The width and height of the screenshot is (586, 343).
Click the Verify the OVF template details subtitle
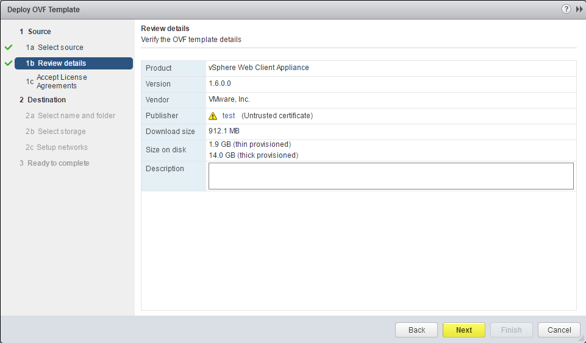(191, 40)
